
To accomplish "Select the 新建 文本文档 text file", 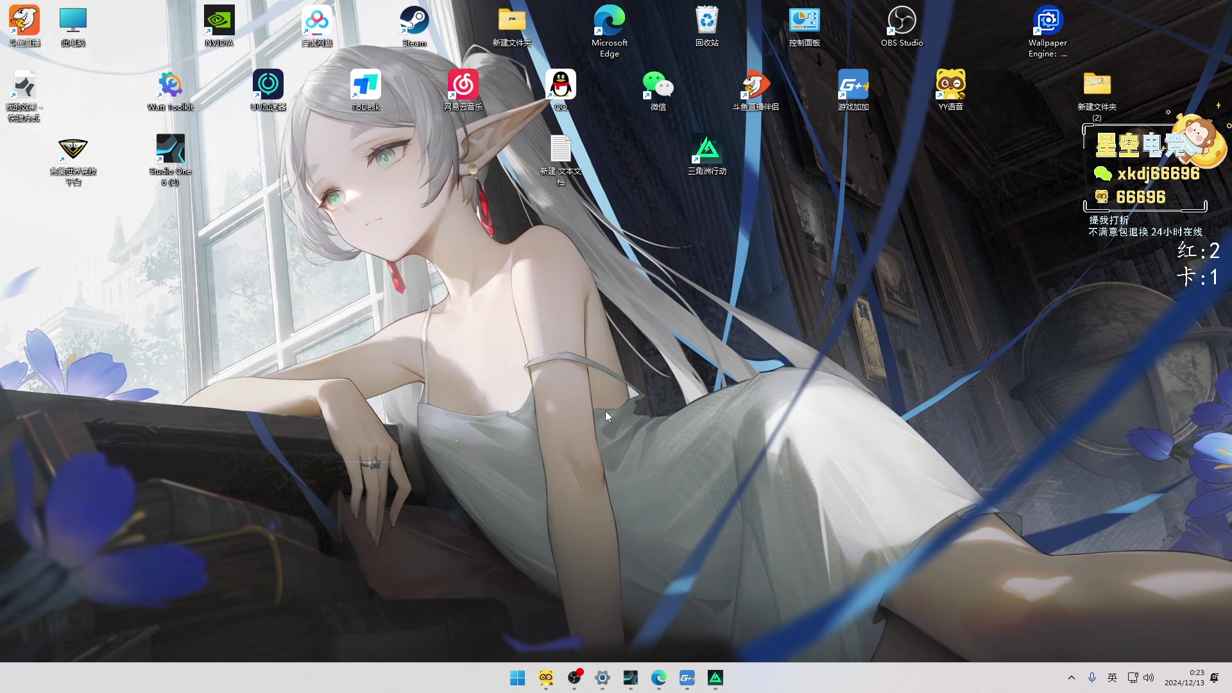I will coord(561,159).
